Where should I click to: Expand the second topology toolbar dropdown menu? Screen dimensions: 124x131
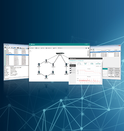point(38,48)
